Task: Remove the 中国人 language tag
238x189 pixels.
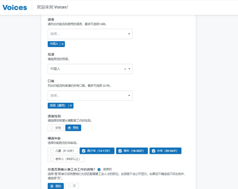Action: click(63, 44)
